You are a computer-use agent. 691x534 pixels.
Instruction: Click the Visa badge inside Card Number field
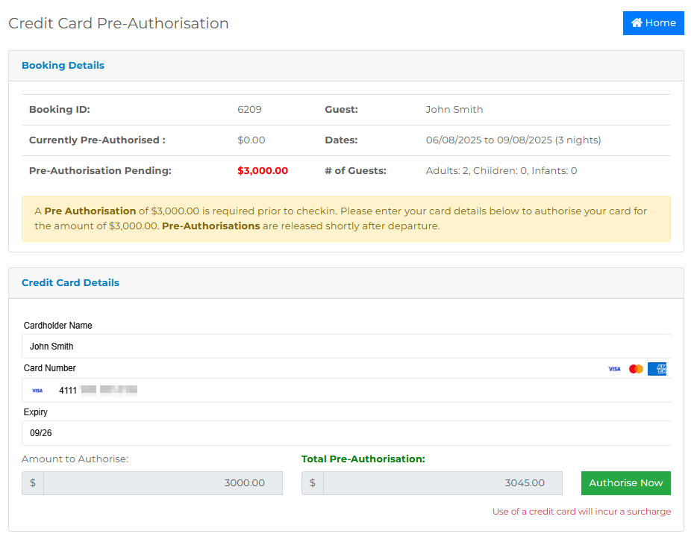pyautogui.click(x=37, y=390)
